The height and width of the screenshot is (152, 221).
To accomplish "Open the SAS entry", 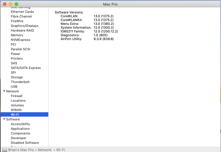I will click(x=14, y=63).
